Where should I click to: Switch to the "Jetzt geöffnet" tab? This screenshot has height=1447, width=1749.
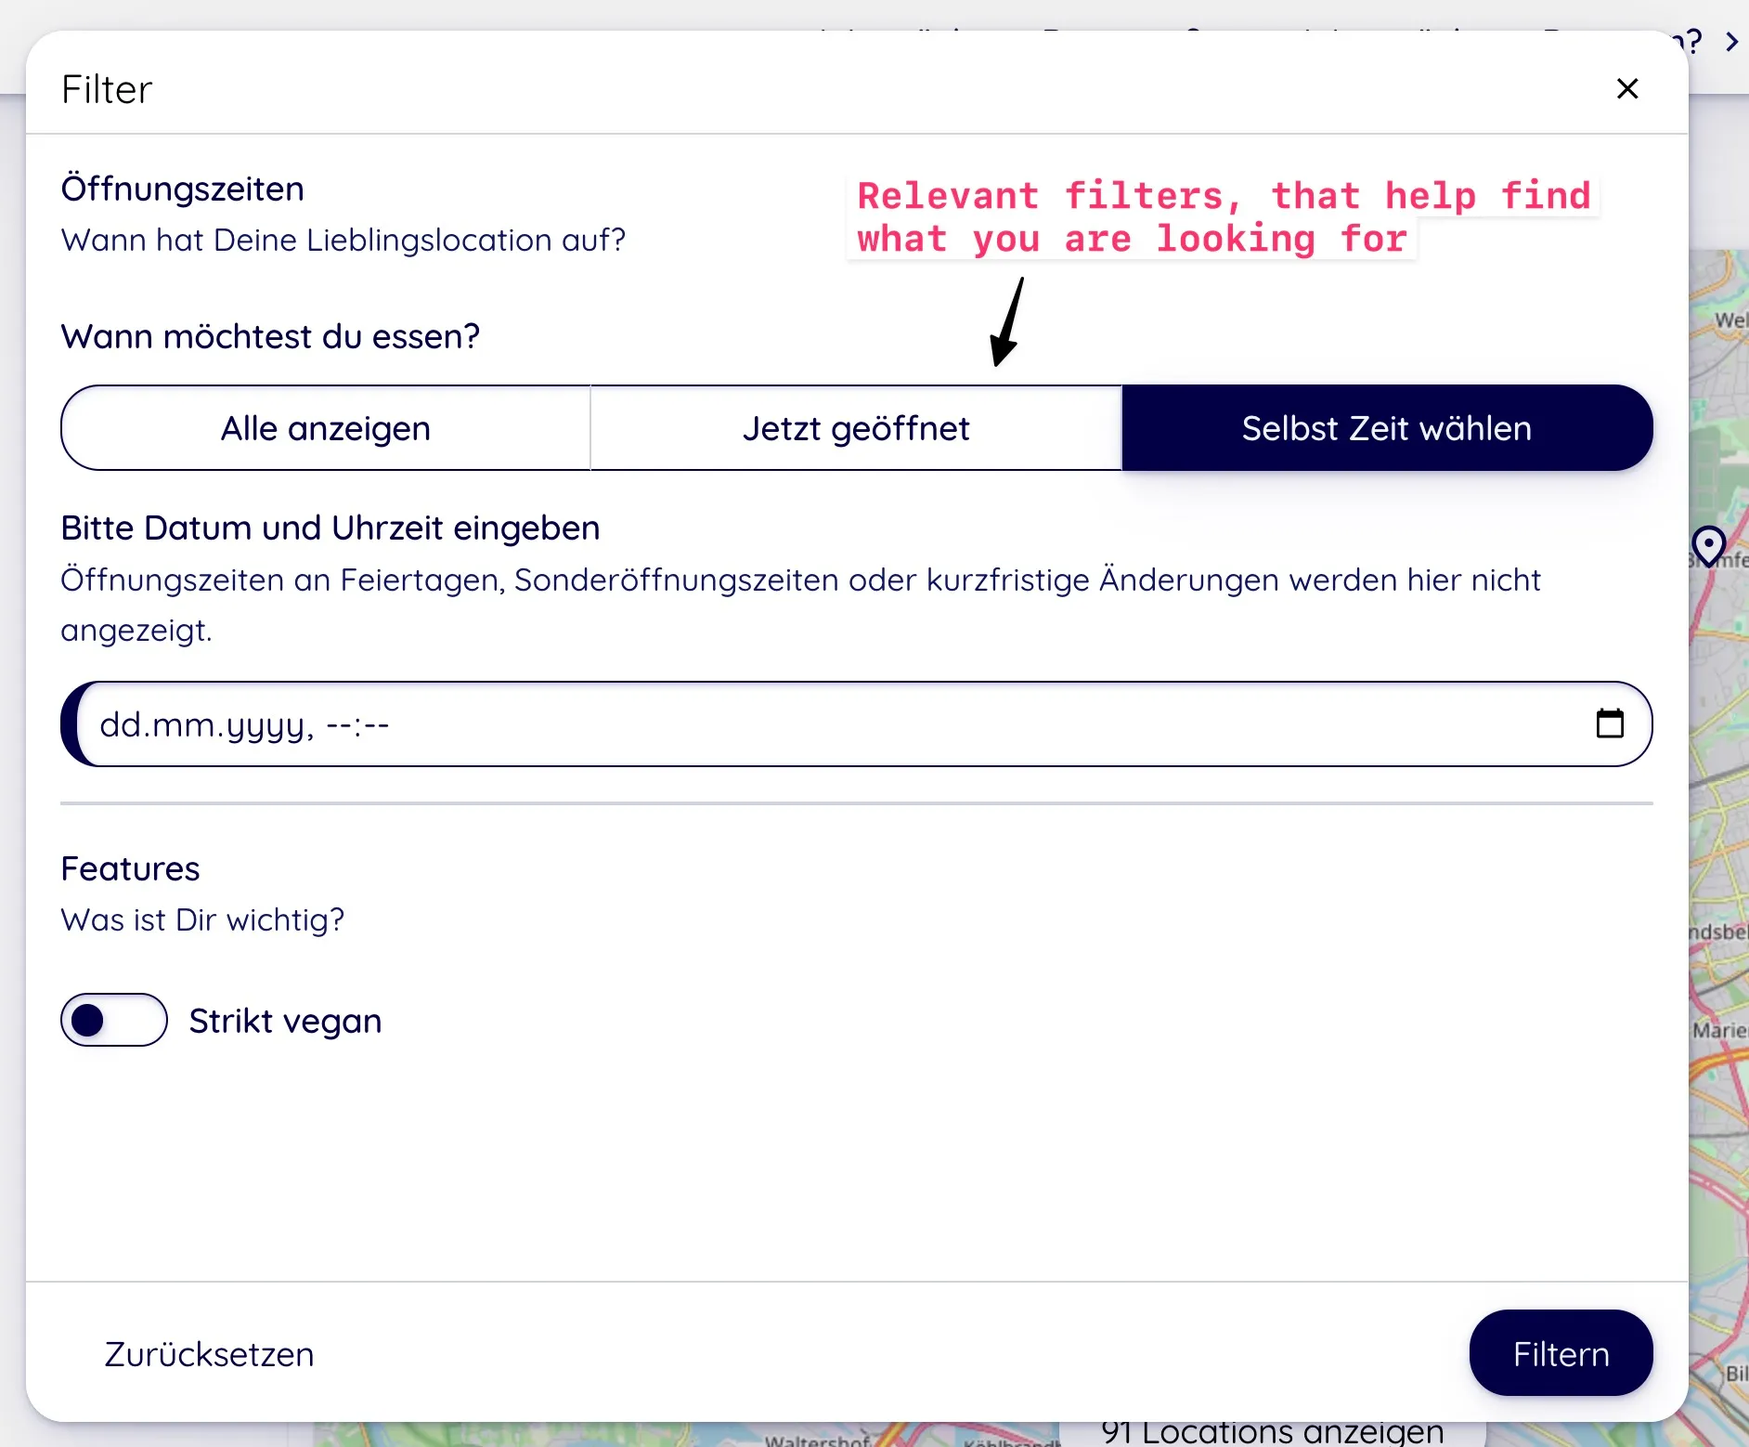tap(855, 427)
